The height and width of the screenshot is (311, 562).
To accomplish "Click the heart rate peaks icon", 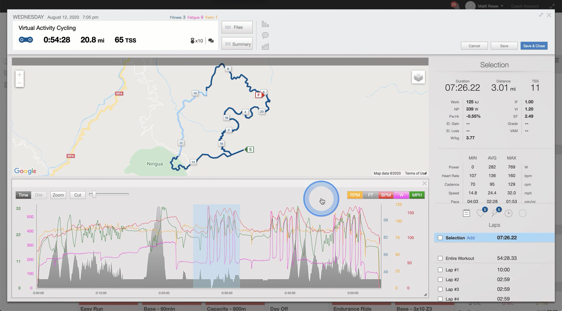I will 480,213.
